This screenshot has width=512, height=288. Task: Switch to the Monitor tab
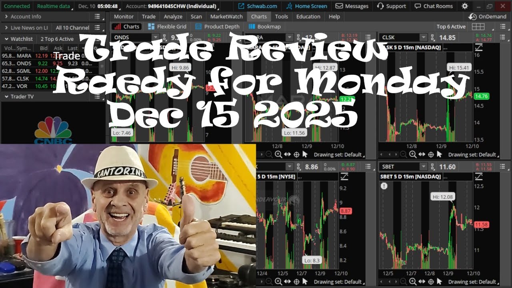pos(124,16)
